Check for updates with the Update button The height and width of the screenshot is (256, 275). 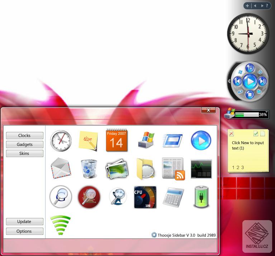24,222
